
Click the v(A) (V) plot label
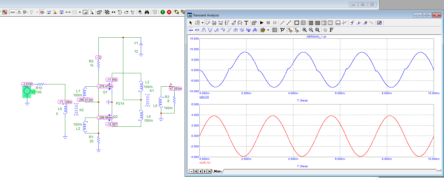click(x=204, y=97)
